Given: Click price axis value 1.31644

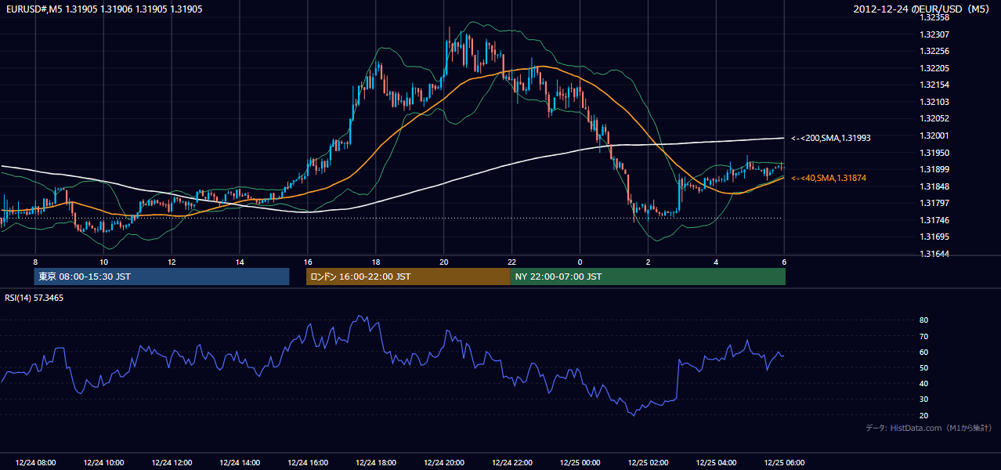Looking at the screenshot, I should [934, 254].
